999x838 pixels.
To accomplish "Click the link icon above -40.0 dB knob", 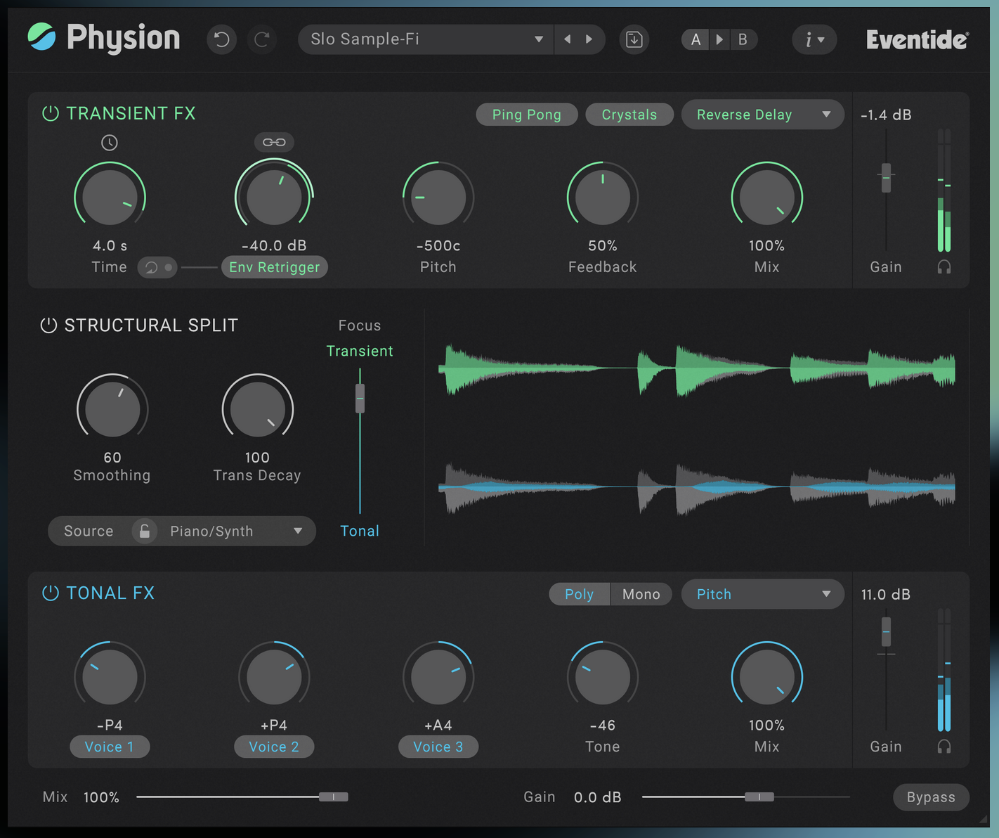I will tap(274, 142).
